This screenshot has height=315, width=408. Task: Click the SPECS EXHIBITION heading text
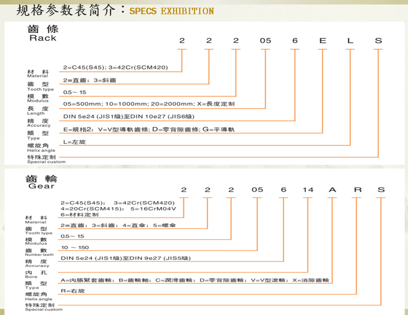click(171, 11)
